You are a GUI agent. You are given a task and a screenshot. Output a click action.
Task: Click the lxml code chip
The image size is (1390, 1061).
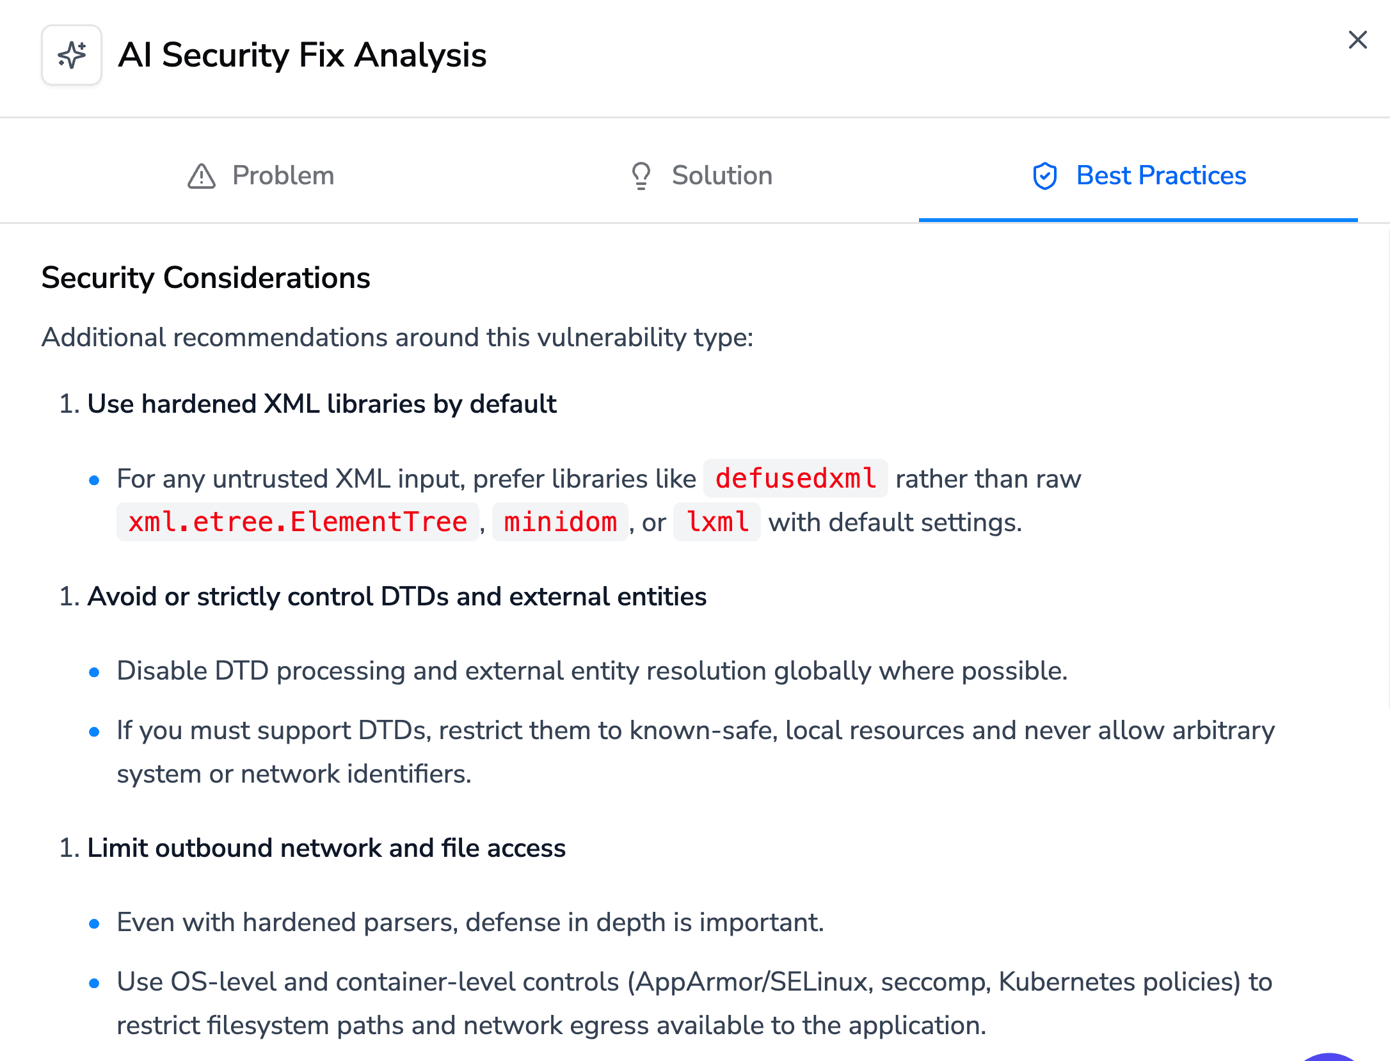pos(717,522)
